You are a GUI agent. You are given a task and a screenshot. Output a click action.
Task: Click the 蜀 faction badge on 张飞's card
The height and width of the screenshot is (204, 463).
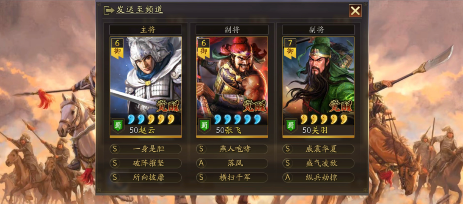205,125
